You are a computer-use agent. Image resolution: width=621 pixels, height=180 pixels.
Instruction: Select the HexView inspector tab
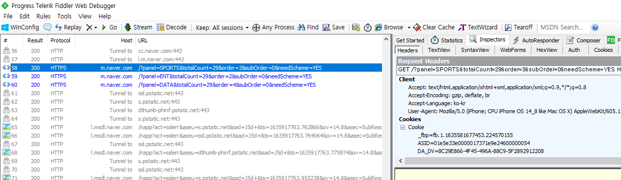click(x=546, y=50)
